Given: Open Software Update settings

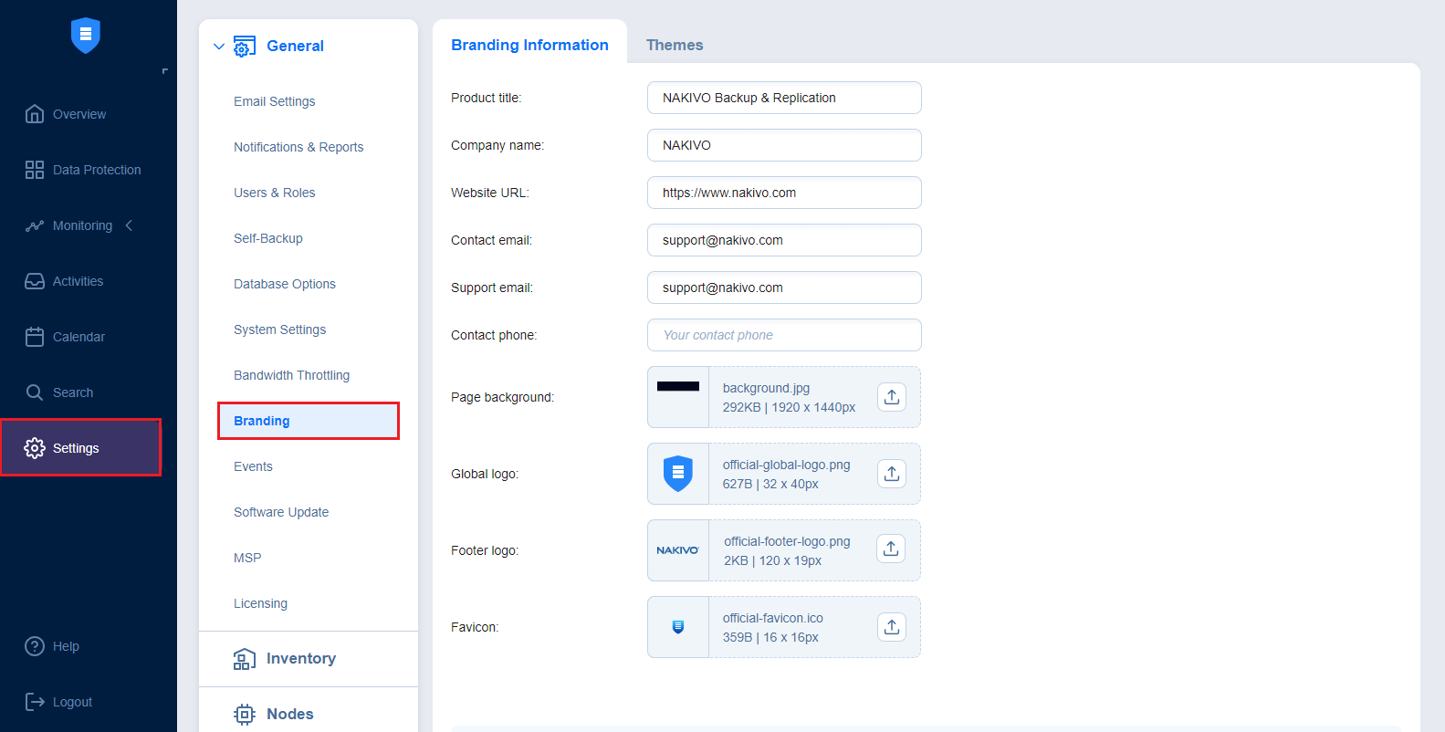Looking at the screenshot, I should coord(281,512).
